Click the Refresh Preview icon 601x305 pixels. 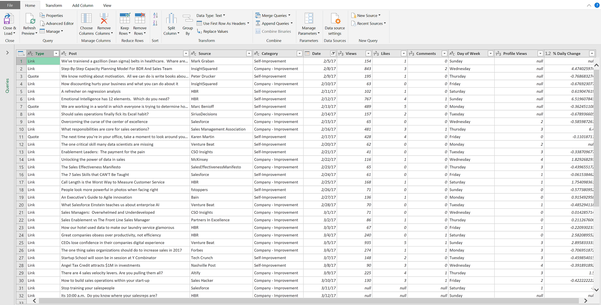pos(30,19)
